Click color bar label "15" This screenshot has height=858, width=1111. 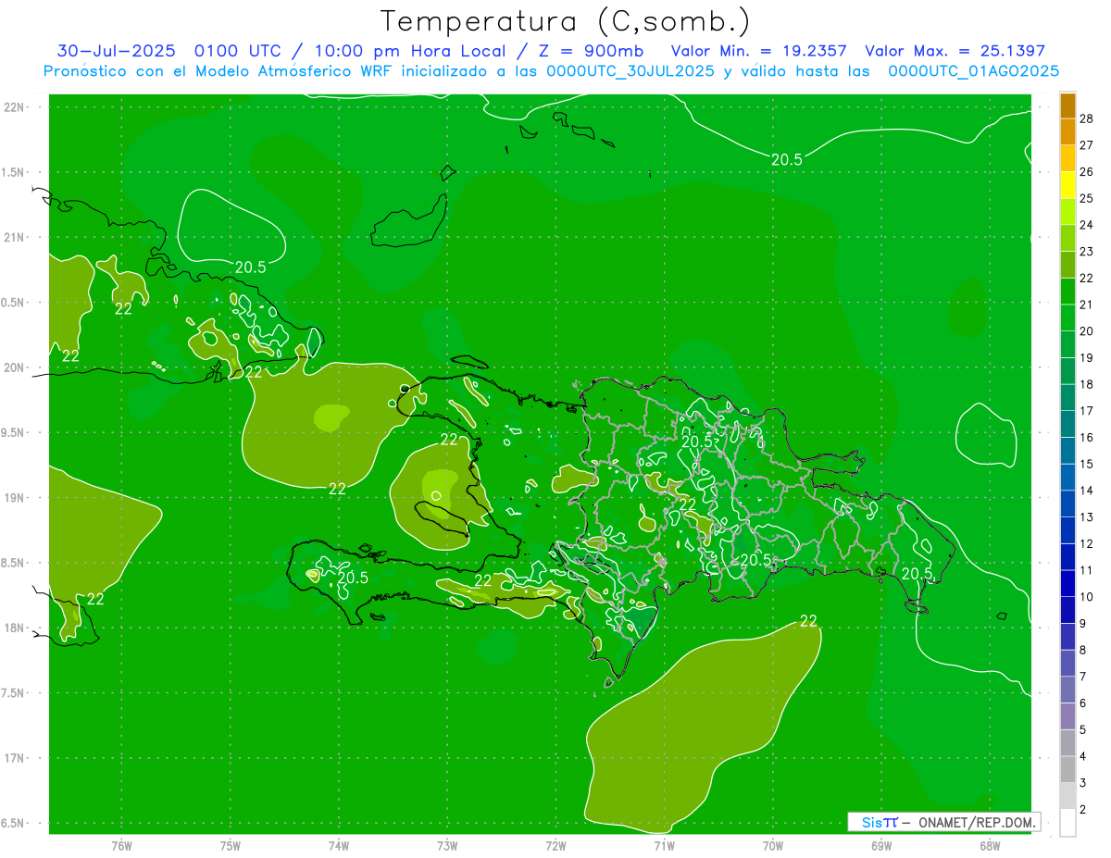pyautogui.click(x=1087, y=464)
